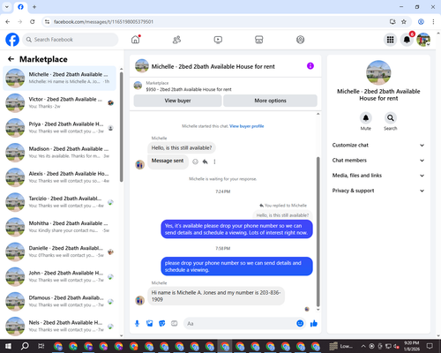Open conversation information purple icon
Screen dimensions: 441x353
(x=310, y=66)
